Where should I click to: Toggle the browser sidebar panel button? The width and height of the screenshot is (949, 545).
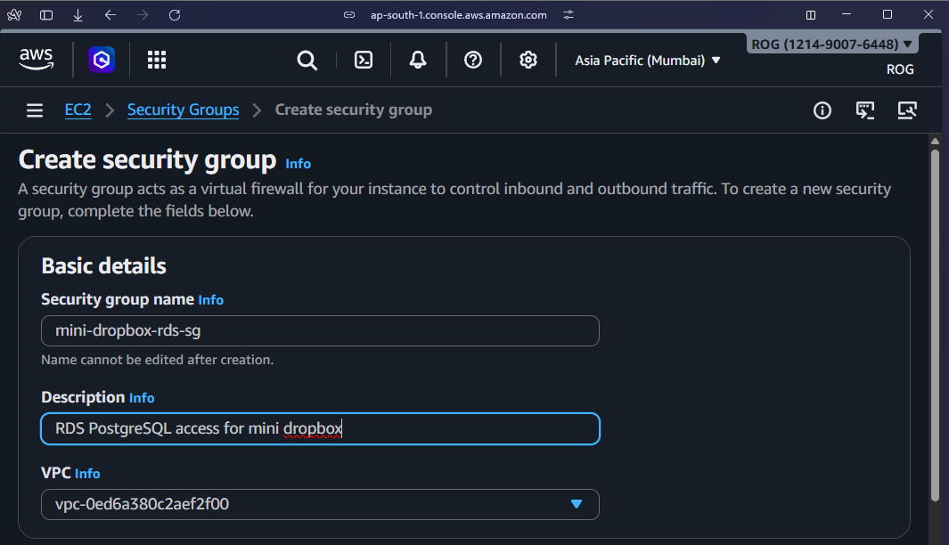[46, 15]
